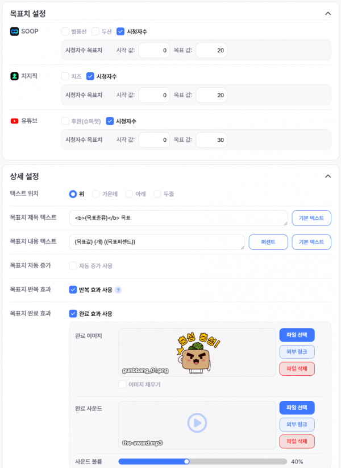Click the YouTube 목표 값 input field
The image size is (341, 468).
(211, 139)
